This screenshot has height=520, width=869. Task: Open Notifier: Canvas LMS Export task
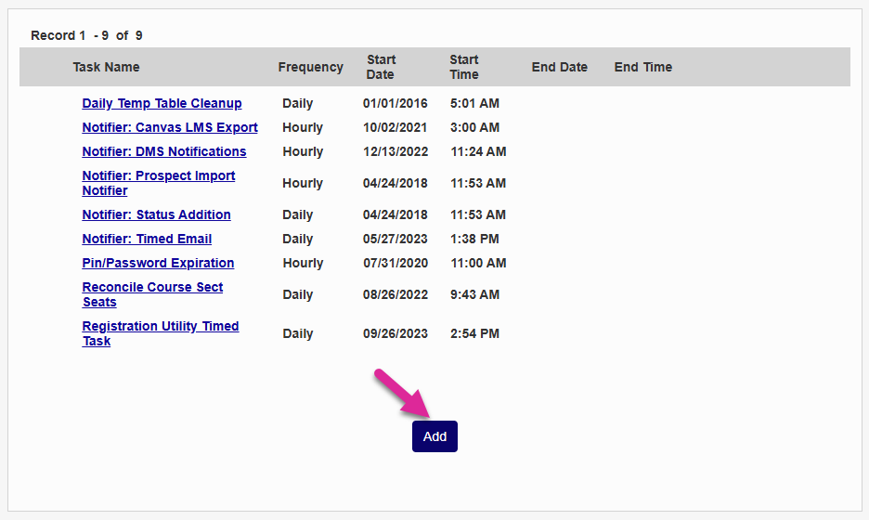[170, 127]
